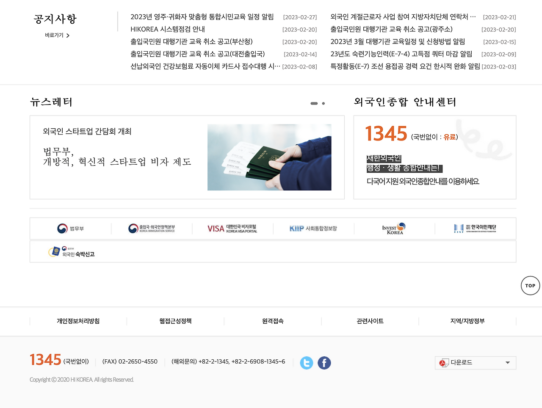542x408 pixels.
Task: Click the Invest Korea logo
Action: 394,228
